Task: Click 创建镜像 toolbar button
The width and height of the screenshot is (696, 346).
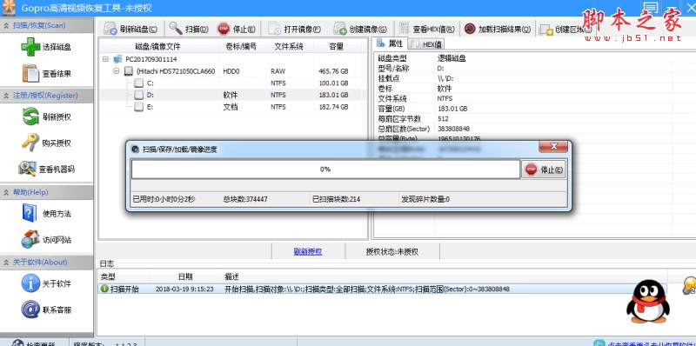Action: pyautogui.click(x=360, y=30)
